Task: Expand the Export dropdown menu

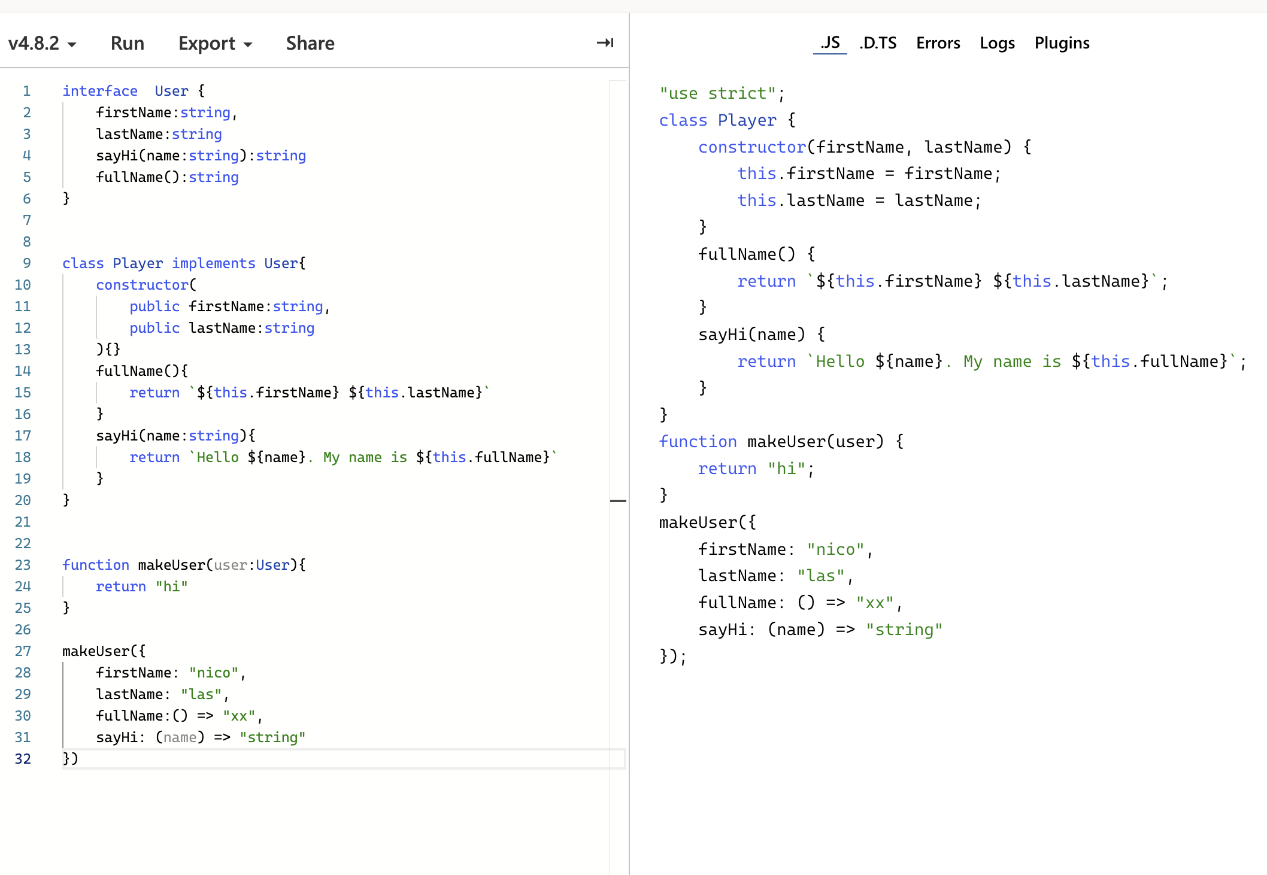Action: pos(215,44)
